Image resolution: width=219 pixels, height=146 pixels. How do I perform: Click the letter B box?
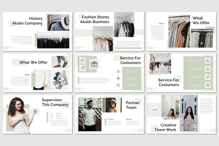[118, 78]
